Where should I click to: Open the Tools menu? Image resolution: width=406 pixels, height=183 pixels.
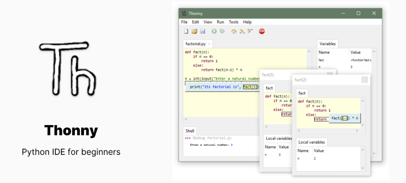pos(233,22)
